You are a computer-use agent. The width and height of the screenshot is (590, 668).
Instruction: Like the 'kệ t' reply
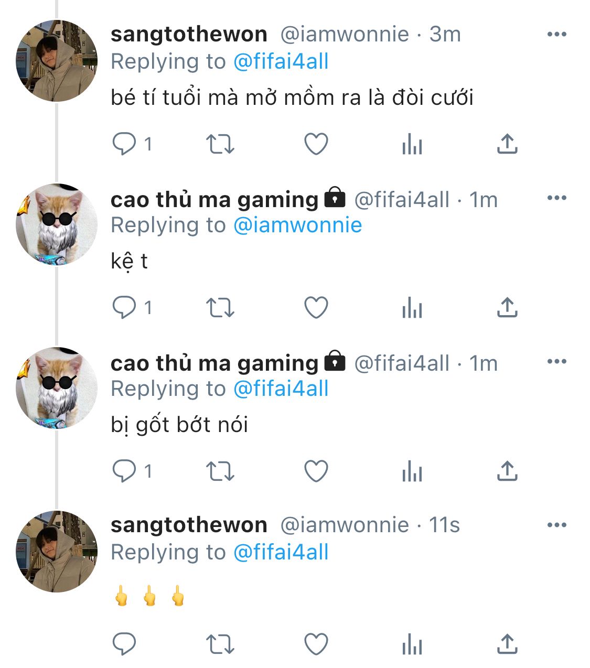pyautogui.click(x=316, y=307)
